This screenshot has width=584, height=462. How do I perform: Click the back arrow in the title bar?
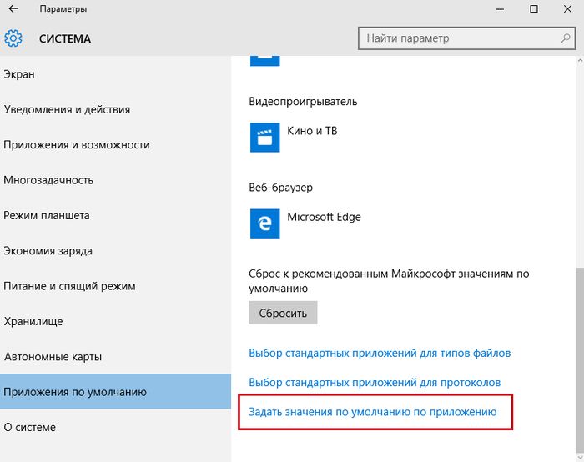pos(13,9)
